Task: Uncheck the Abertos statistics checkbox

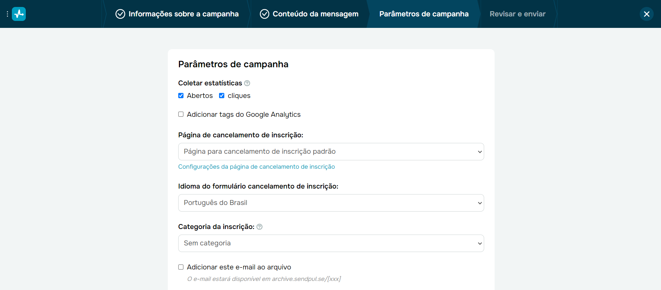Action: 181,96
